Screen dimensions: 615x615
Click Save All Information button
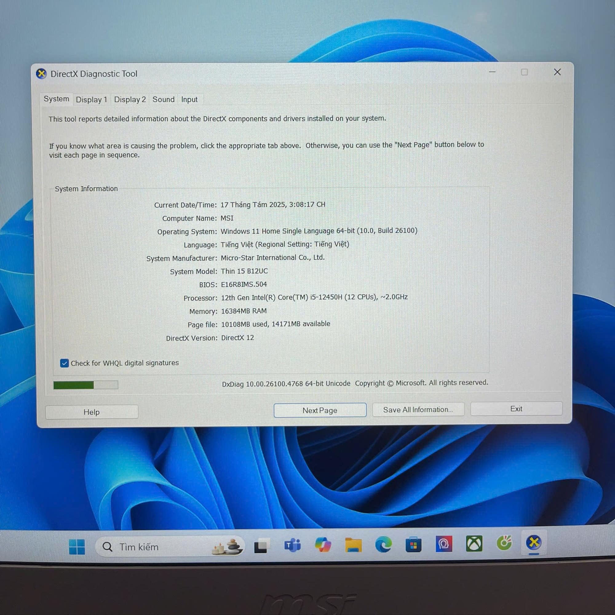[x=418, y=410]
